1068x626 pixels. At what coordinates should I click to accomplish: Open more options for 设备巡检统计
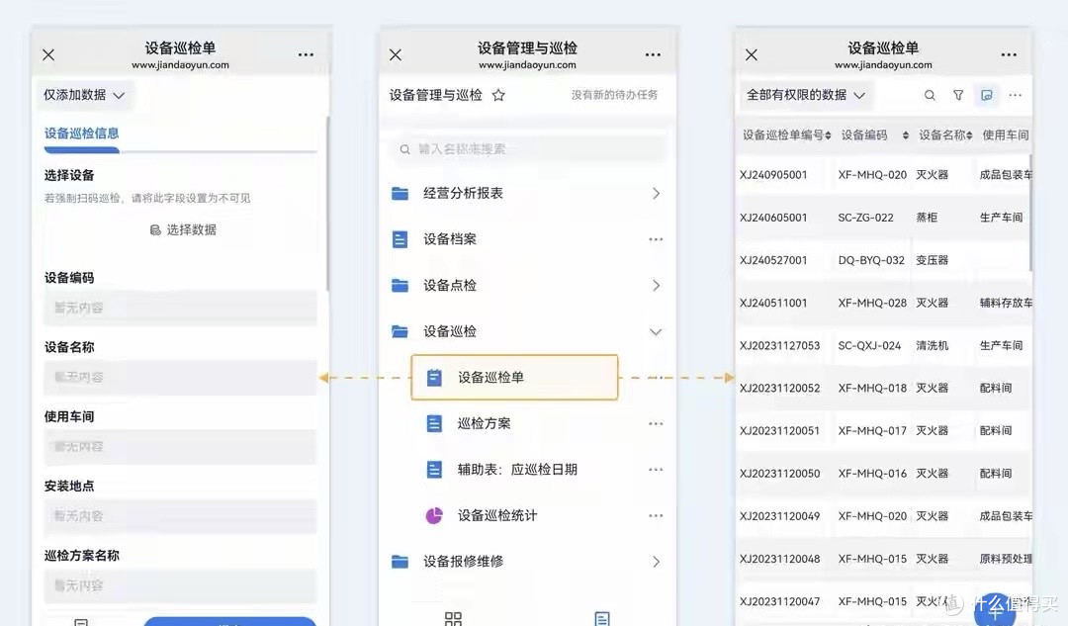pyautogui.click(x=656, y=515)
